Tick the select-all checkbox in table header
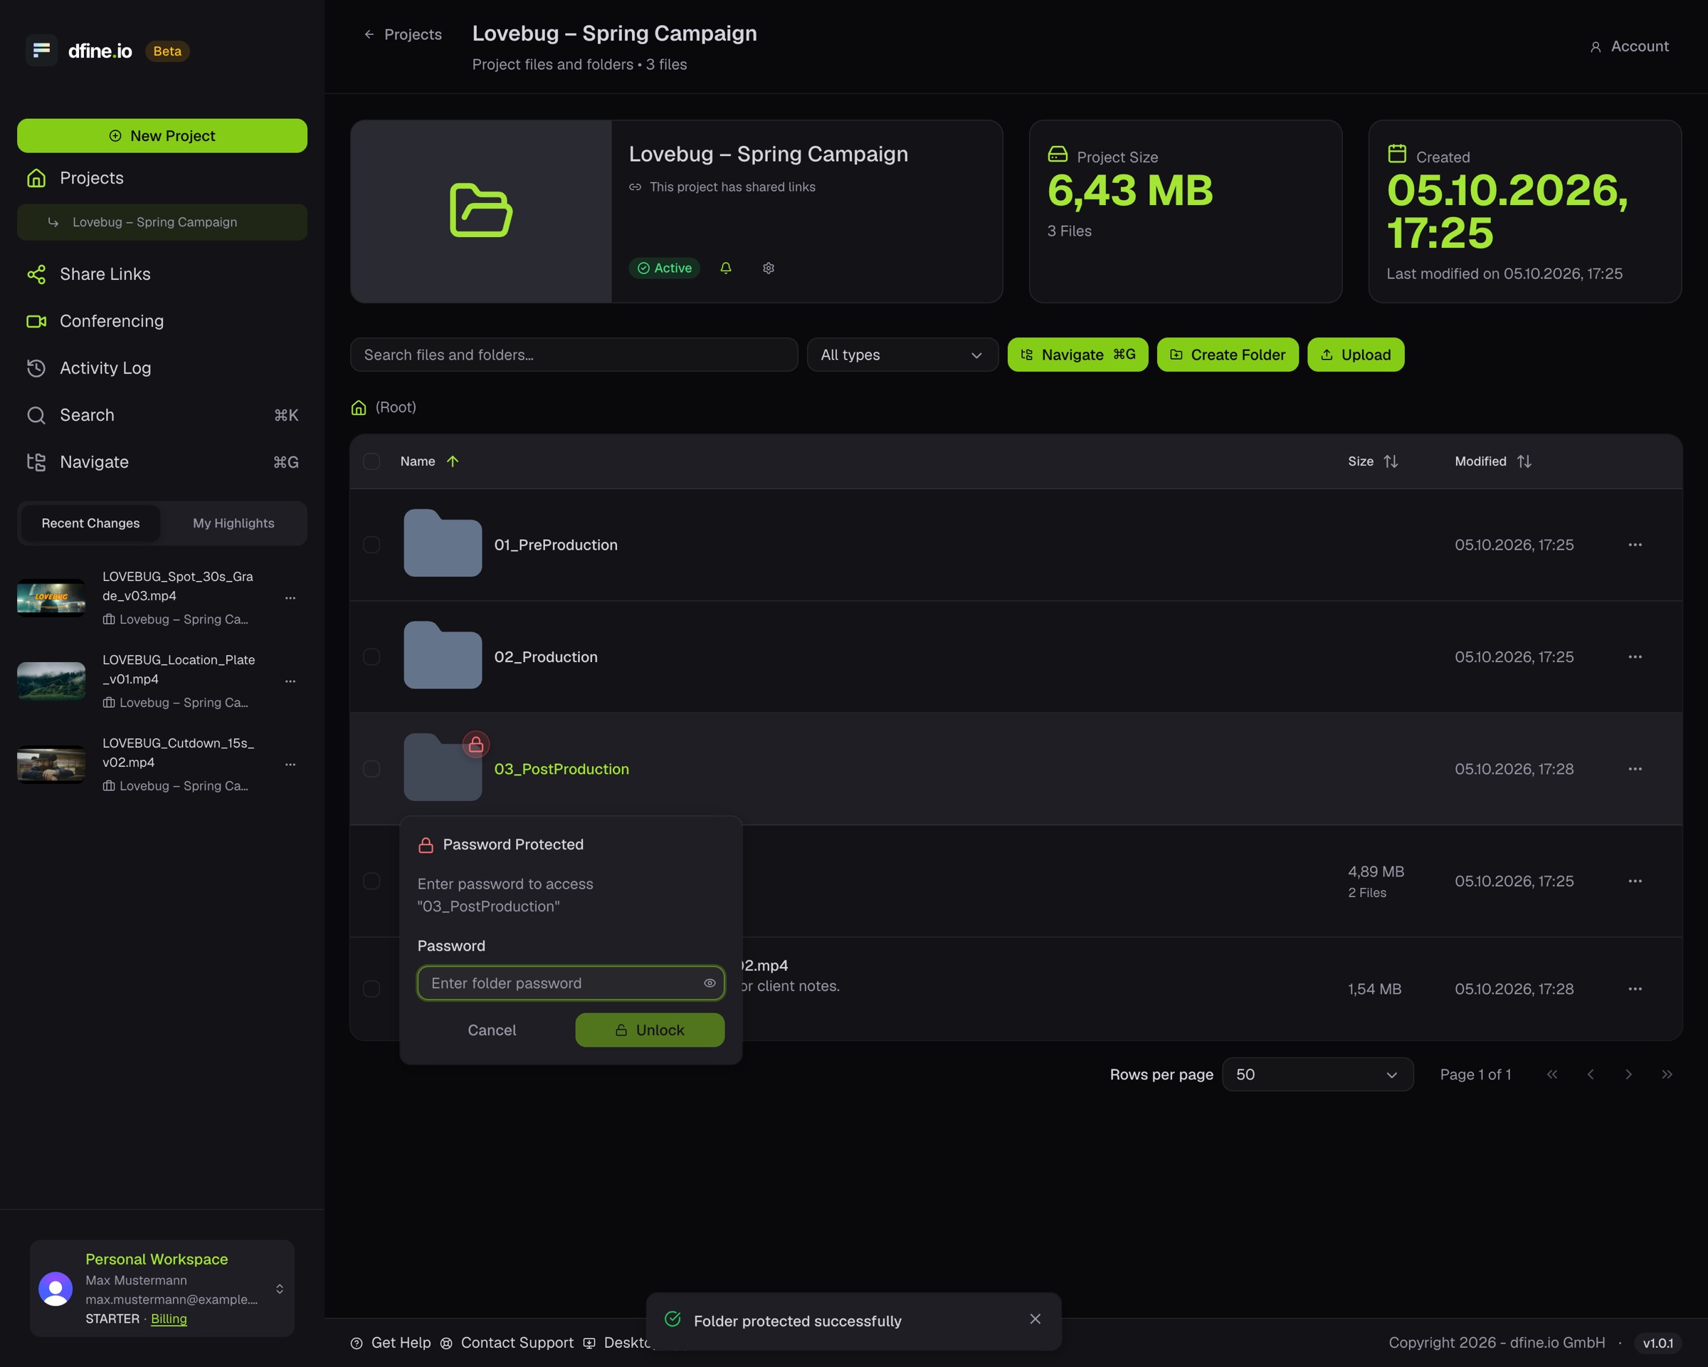The height and width of the screenshot is (1367, 1708). click(371, 461)
